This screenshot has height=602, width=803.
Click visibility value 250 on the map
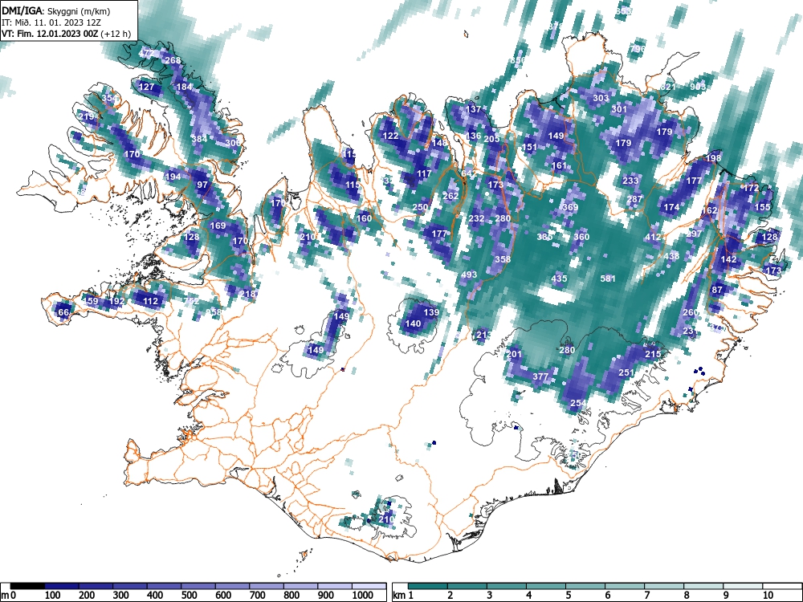pos(420,207)
